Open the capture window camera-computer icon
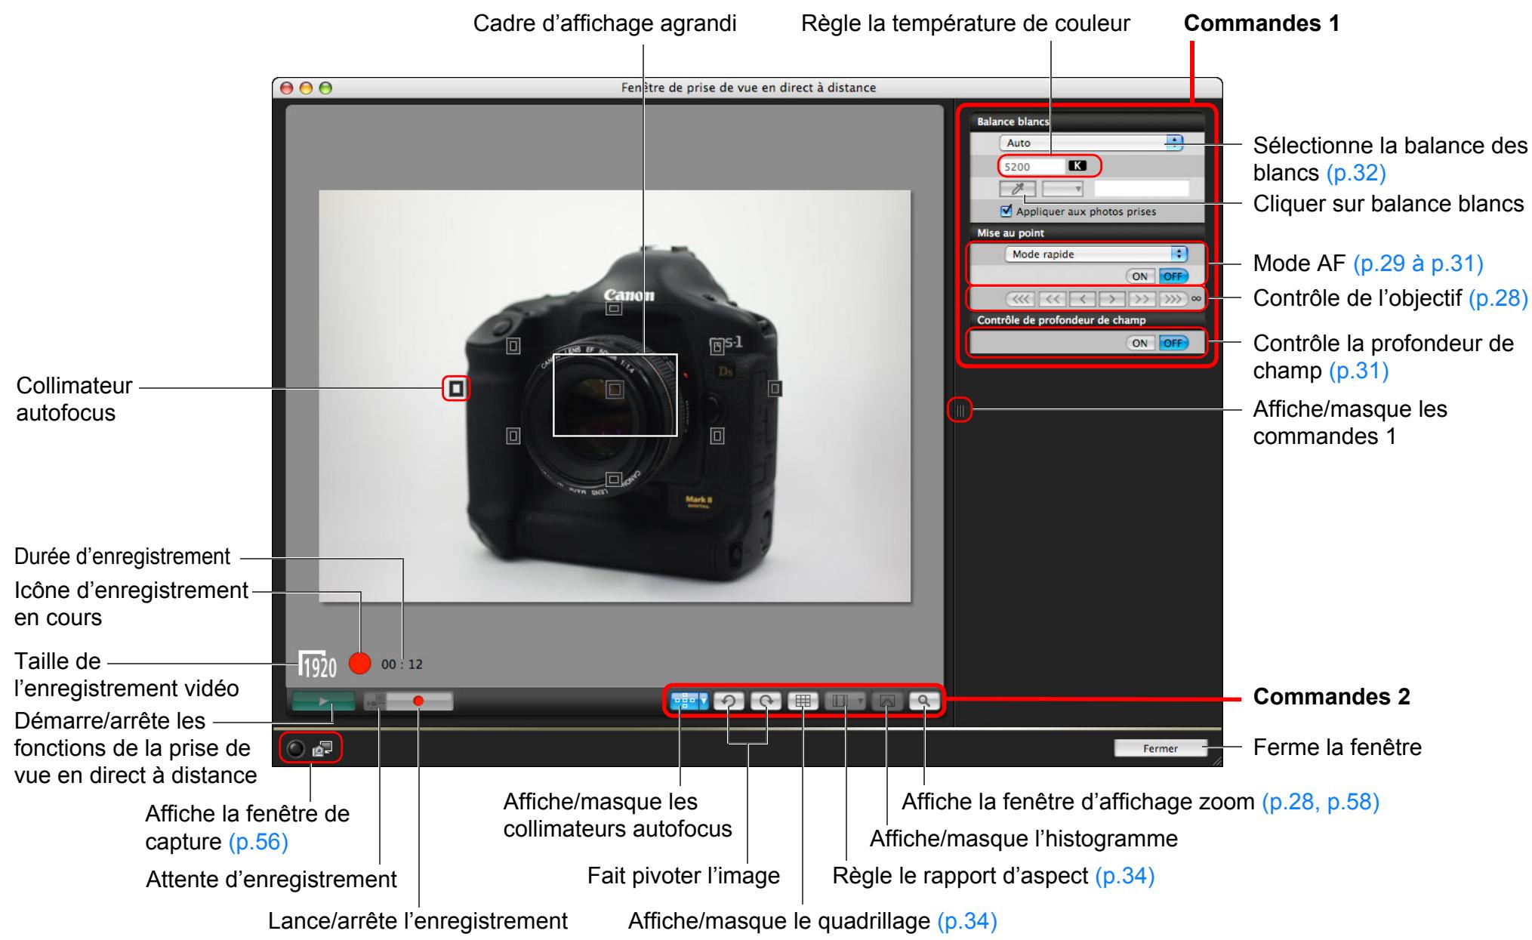Viewport: 1532px width, 940px height. tap(322, 749)
